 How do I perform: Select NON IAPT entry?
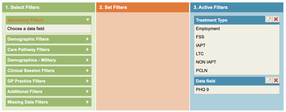pyautogui.click(x=206, y=62)
